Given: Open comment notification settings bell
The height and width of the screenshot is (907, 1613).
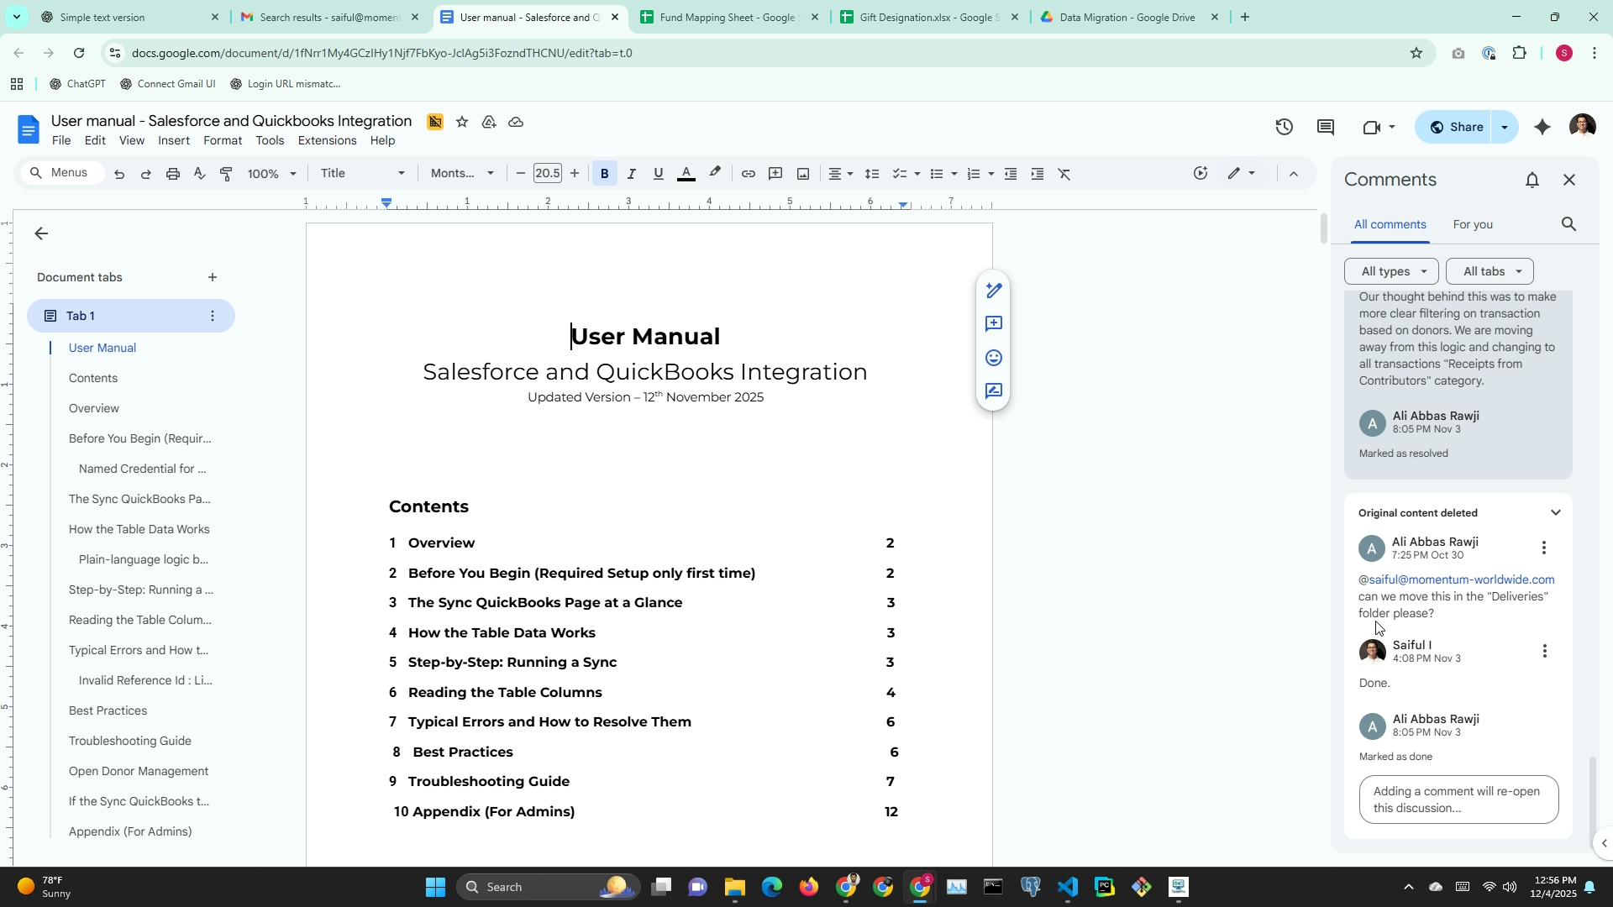Looking at the screenshot, I should click(1532, 180).
